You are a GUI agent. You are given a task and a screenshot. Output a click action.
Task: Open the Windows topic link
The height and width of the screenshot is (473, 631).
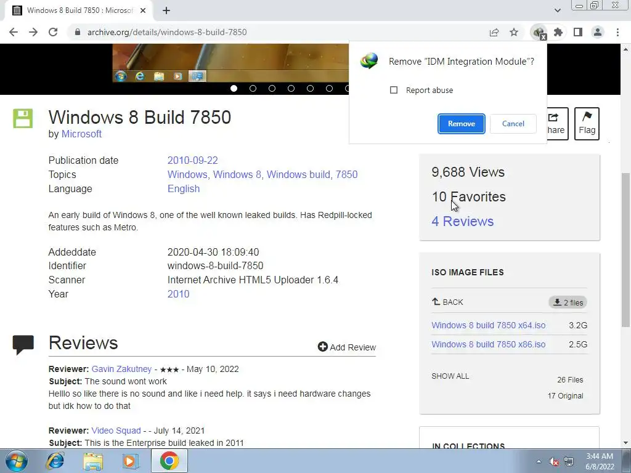pos(187,174)
